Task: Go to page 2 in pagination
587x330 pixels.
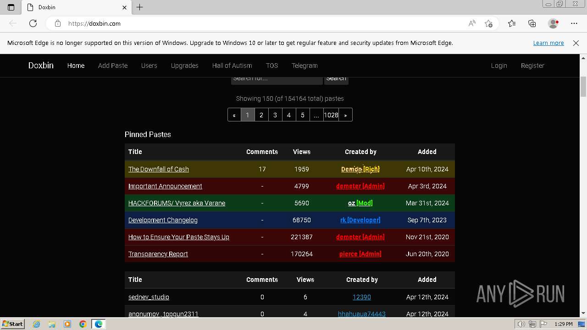Action: (261, 115)
